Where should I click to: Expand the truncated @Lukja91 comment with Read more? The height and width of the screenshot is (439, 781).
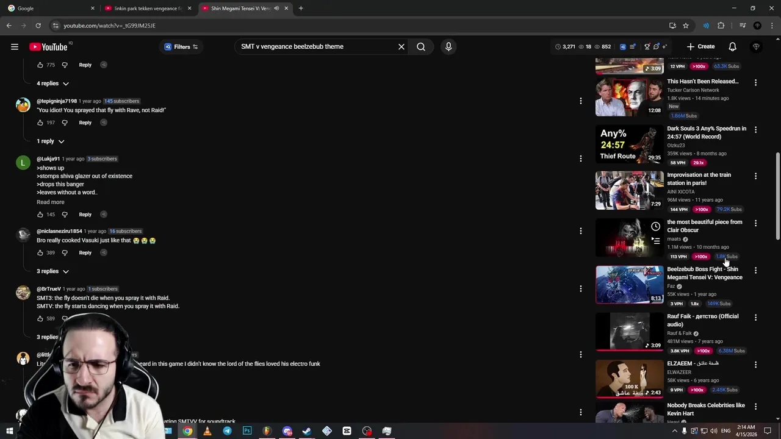click(50, 202)
